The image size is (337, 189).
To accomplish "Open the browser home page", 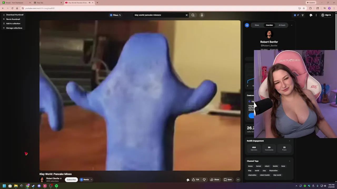I will pyautogui.click(x=17, y=8).
